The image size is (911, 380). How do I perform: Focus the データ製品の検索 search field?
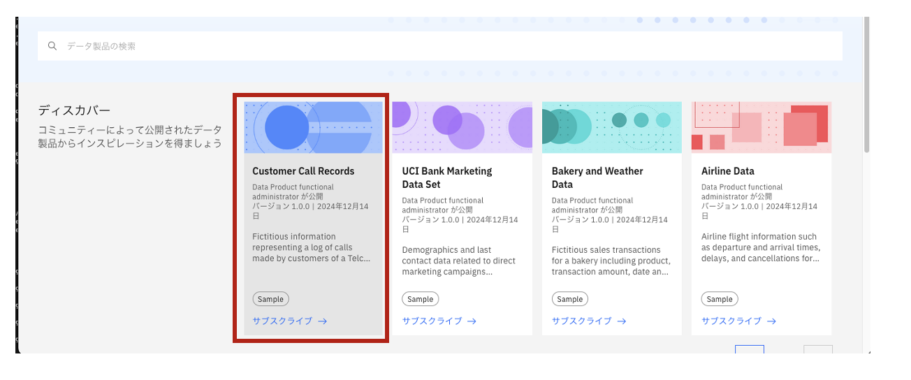click(x=440, y=46)
